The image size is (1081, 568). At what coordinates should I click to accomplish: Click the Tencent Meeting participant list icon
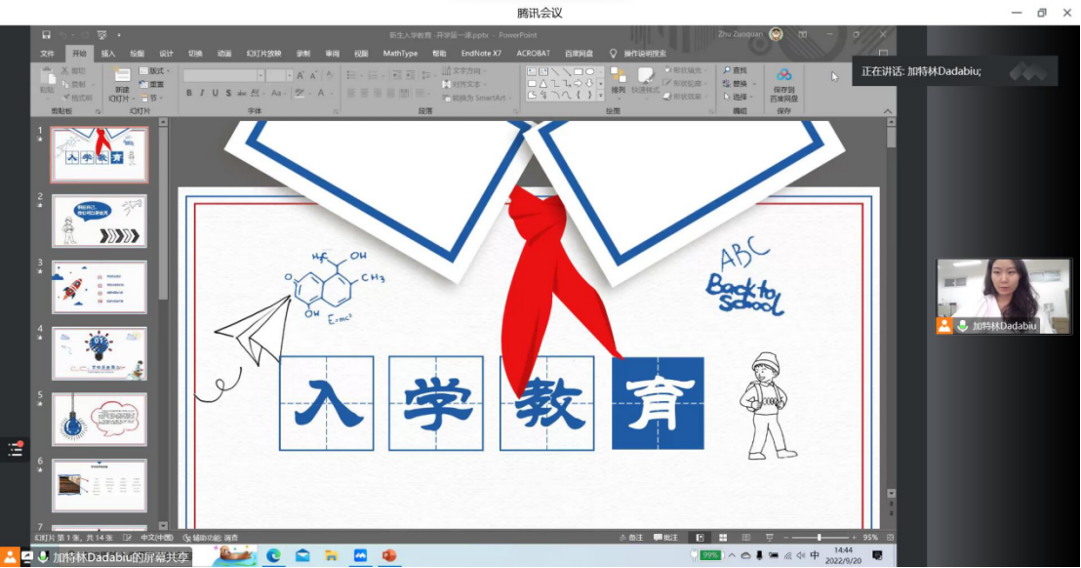pos(15,449)
